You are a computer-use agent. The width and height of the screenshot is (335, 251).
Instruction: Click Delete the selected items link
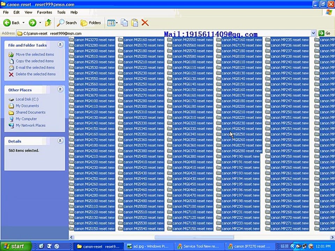click(x=36, y=74)
